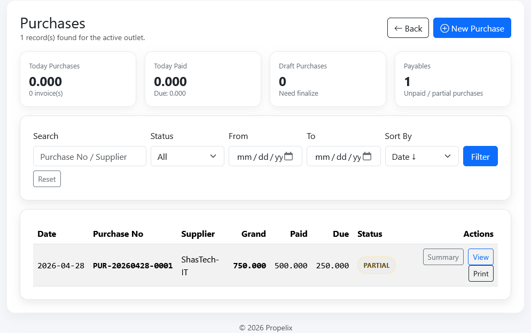View purchase PUR-20260428-0001

481,257
